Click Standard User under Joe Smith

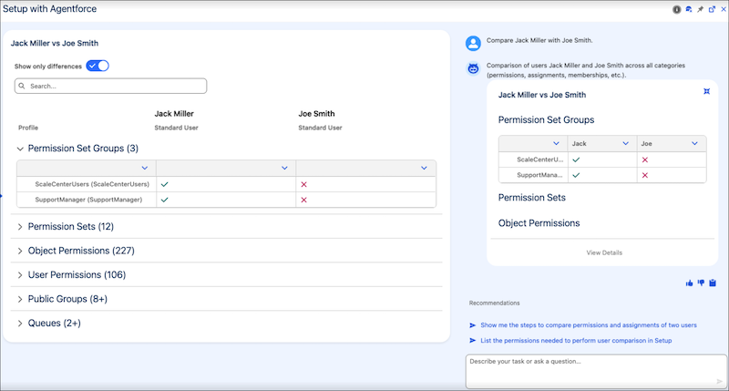[x=321, y=128]
